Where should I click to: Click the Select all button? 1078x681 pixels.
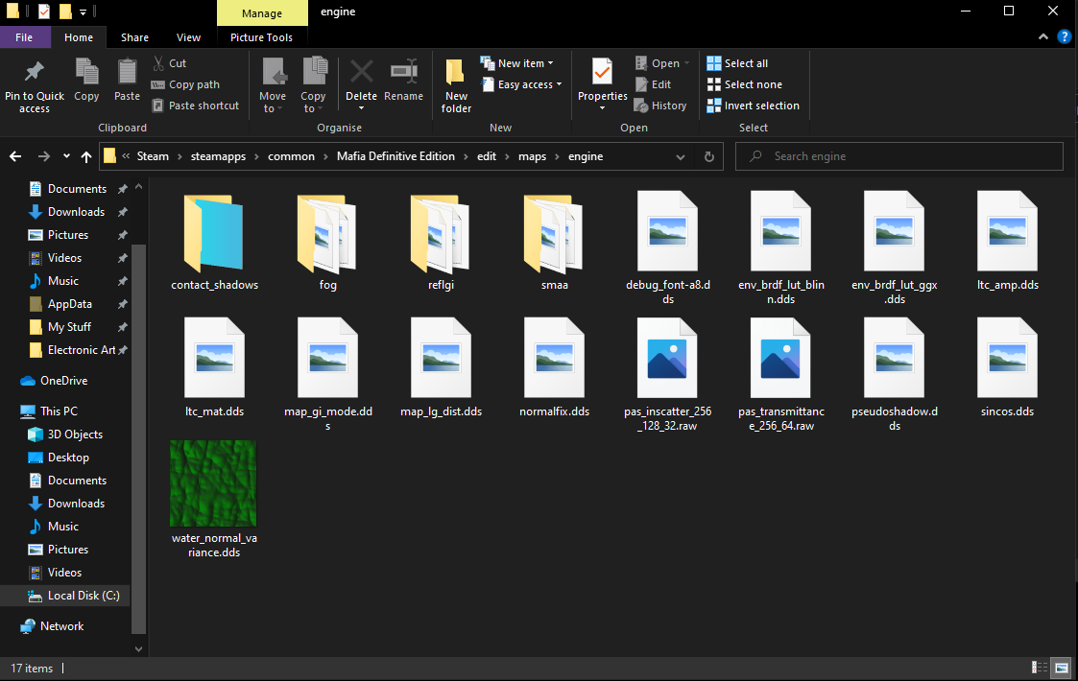click(737, 63)
